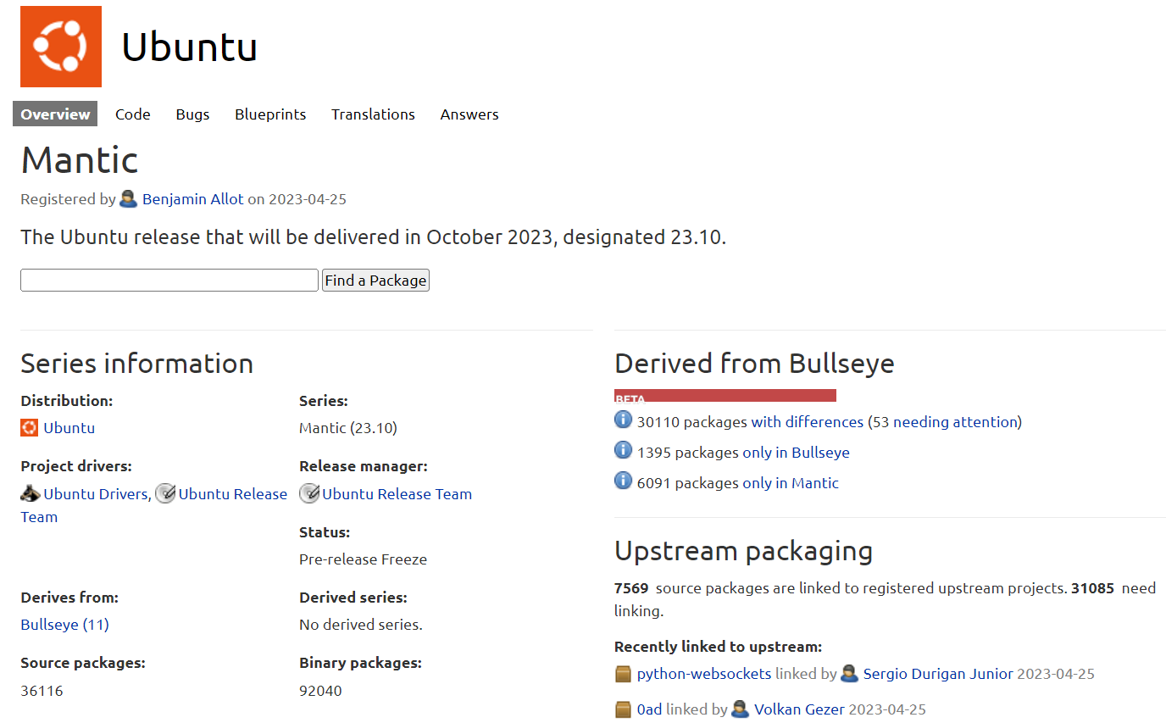Open Sergio Durigan Junior profile link
1166x723 pixels.
pos(938,675)
